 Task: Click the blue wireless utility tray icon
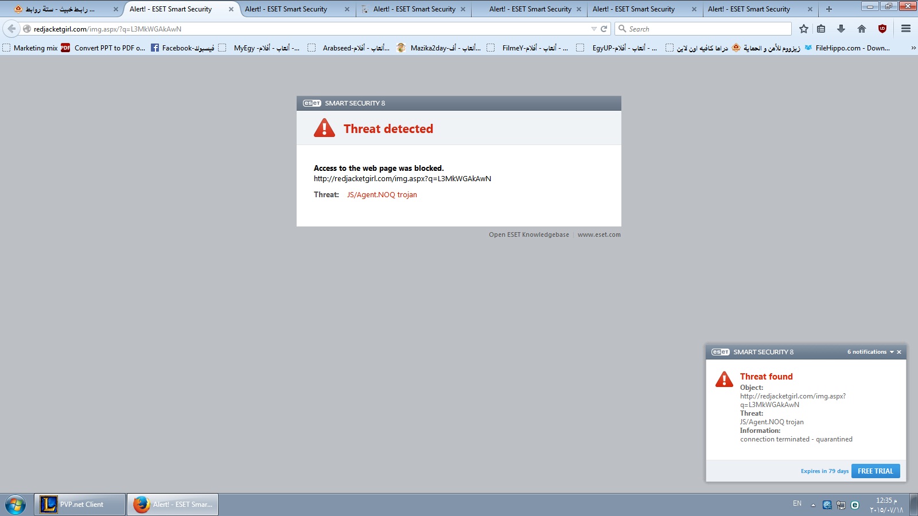(x=827, y=505)
